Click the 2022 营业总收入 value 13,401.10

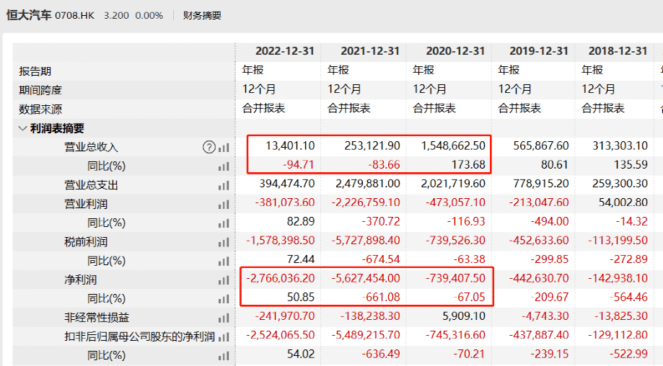[290, 147]
